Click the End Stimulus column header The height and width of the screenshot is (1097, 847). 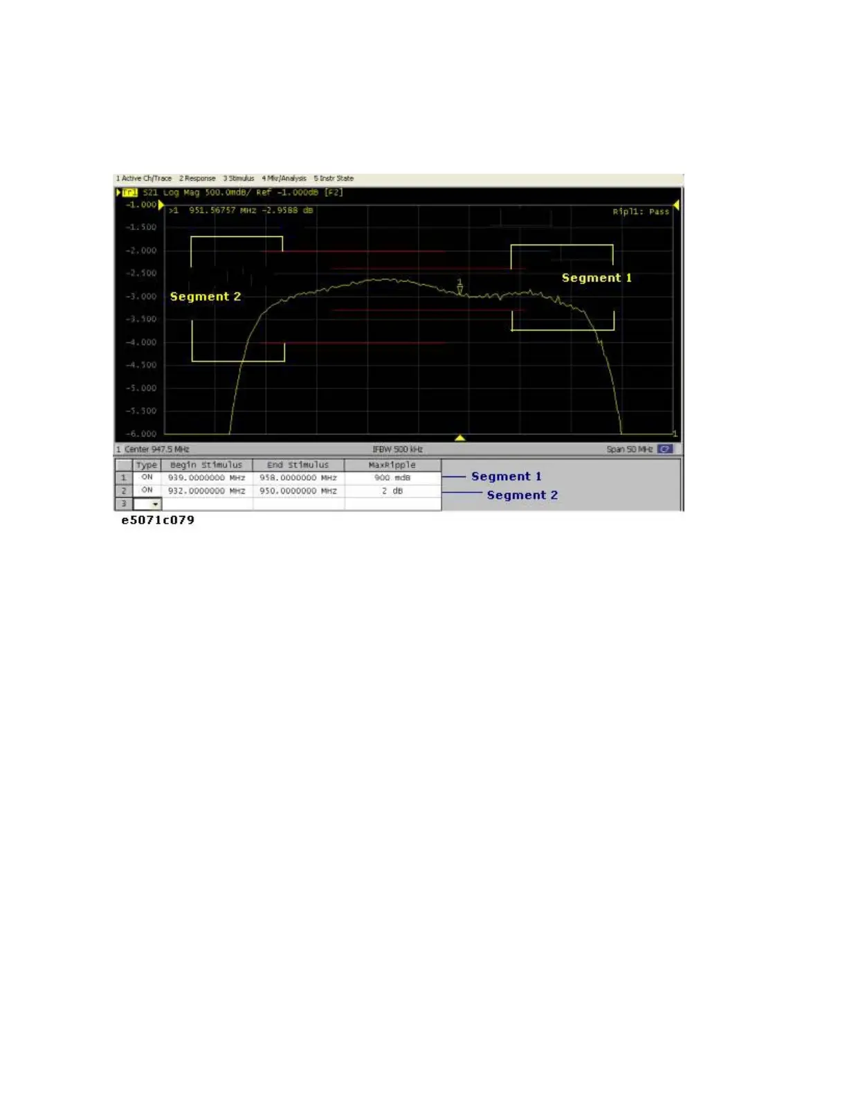point(298,465)
